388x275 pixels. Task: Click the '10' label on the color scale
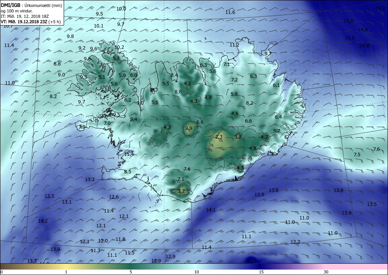[x=196, y=272]
